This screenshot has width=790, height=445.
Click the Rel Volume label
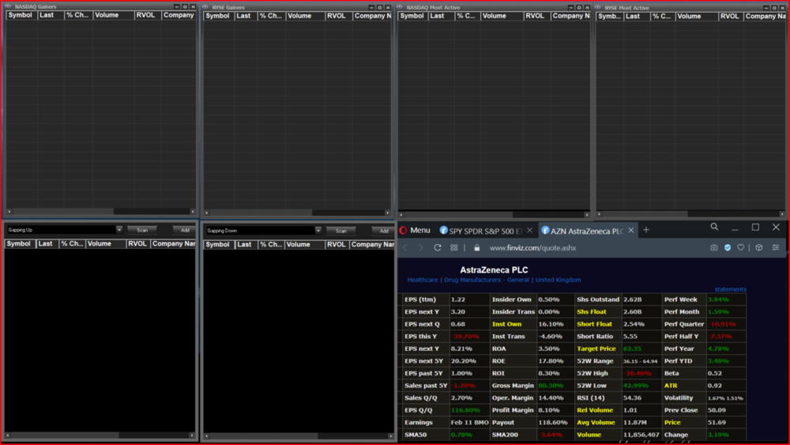coord(595,410)
